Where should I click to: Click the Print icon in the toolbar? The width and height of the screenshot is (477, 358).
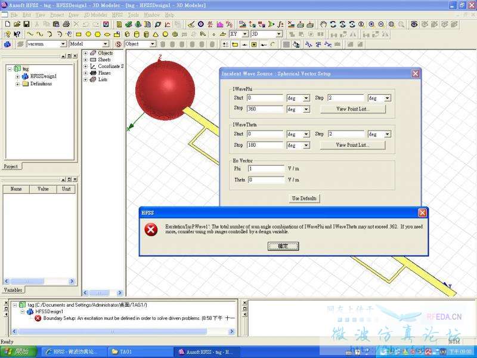[x=66, y=24]
